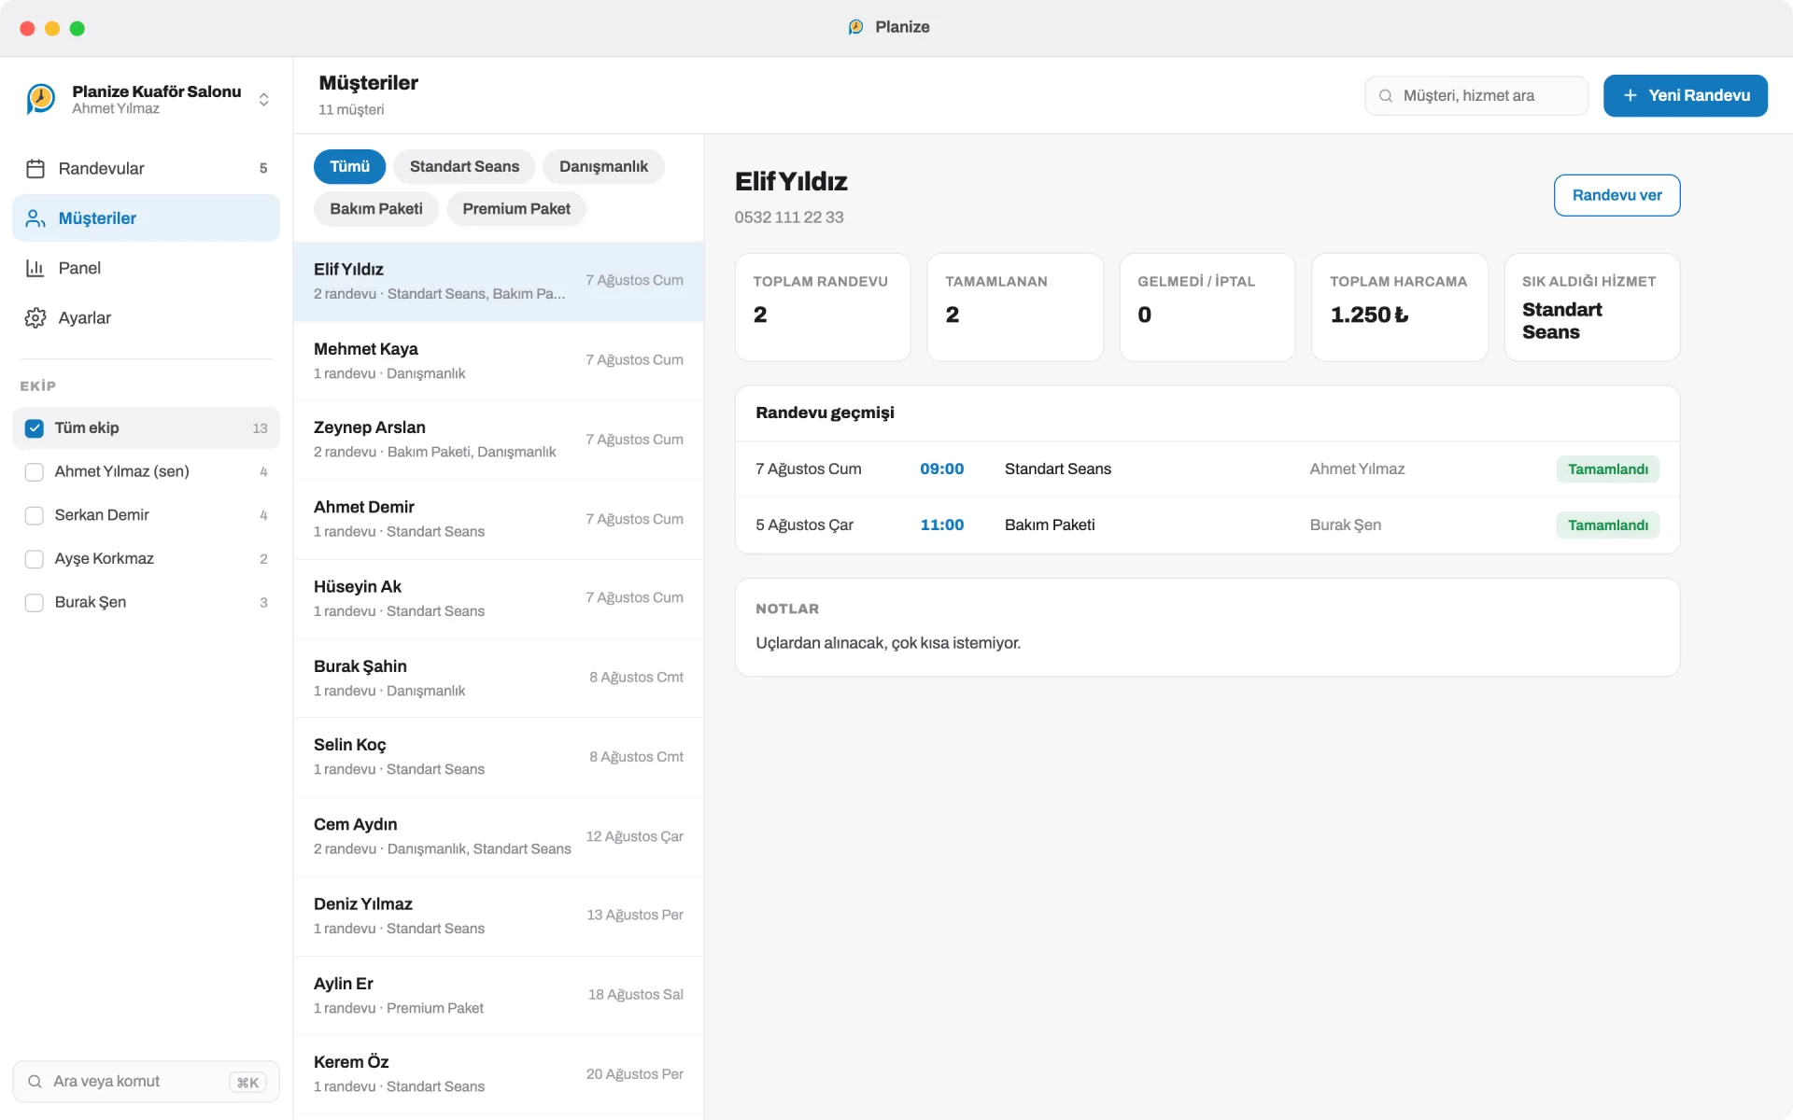This screenshot has width=1793, height=1120.
Task: Select customer Zeynep Arslan
Action: [499, 440]
